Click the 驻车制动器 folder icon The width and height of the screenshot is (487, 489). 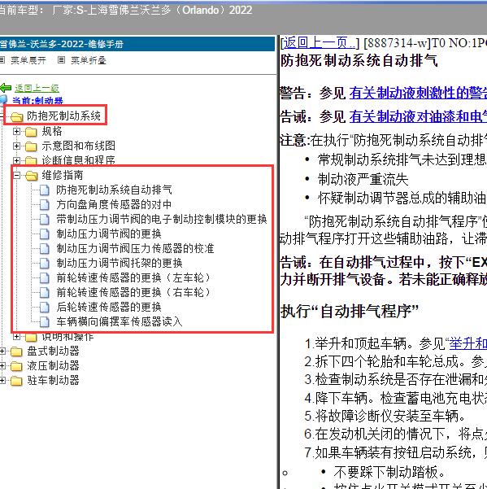coord(16,381)
